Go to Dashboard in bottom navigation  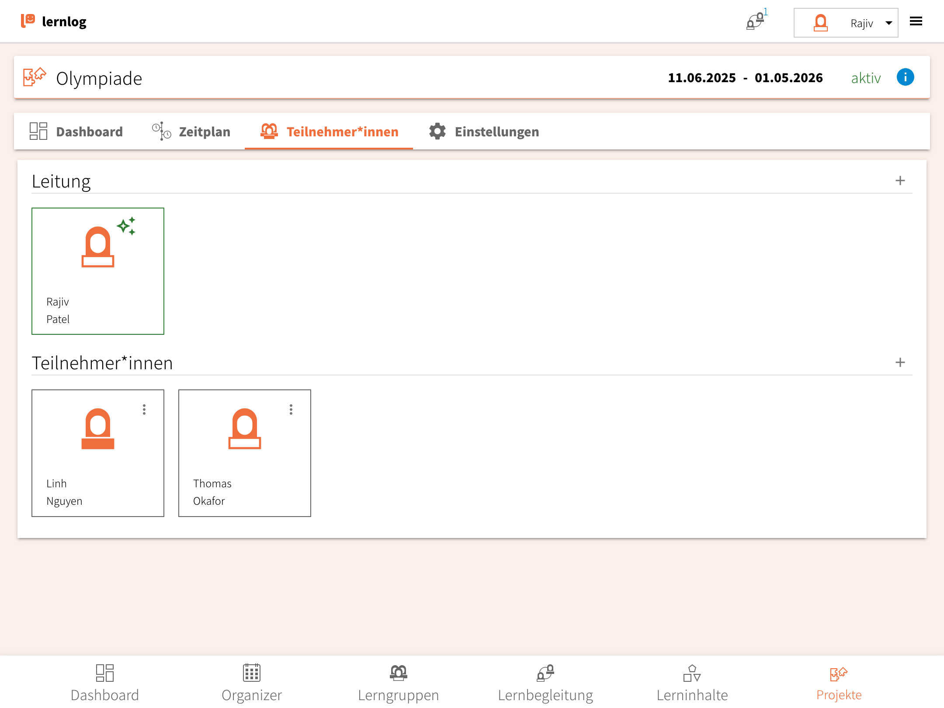tap(105, 683)
